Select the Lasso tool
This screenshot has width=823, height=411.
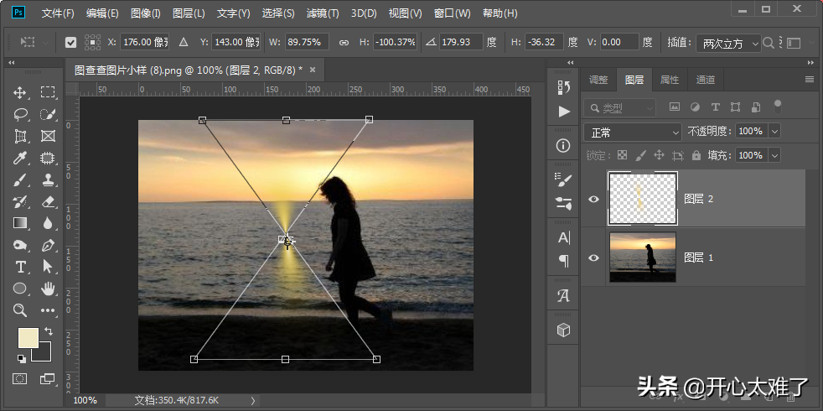[x=20, y=114]
